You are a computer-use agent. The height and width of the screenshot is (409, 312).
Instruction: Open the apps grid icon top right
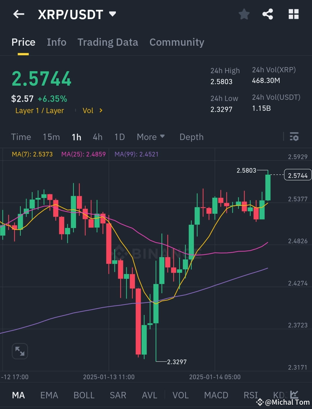coord(294,14)
